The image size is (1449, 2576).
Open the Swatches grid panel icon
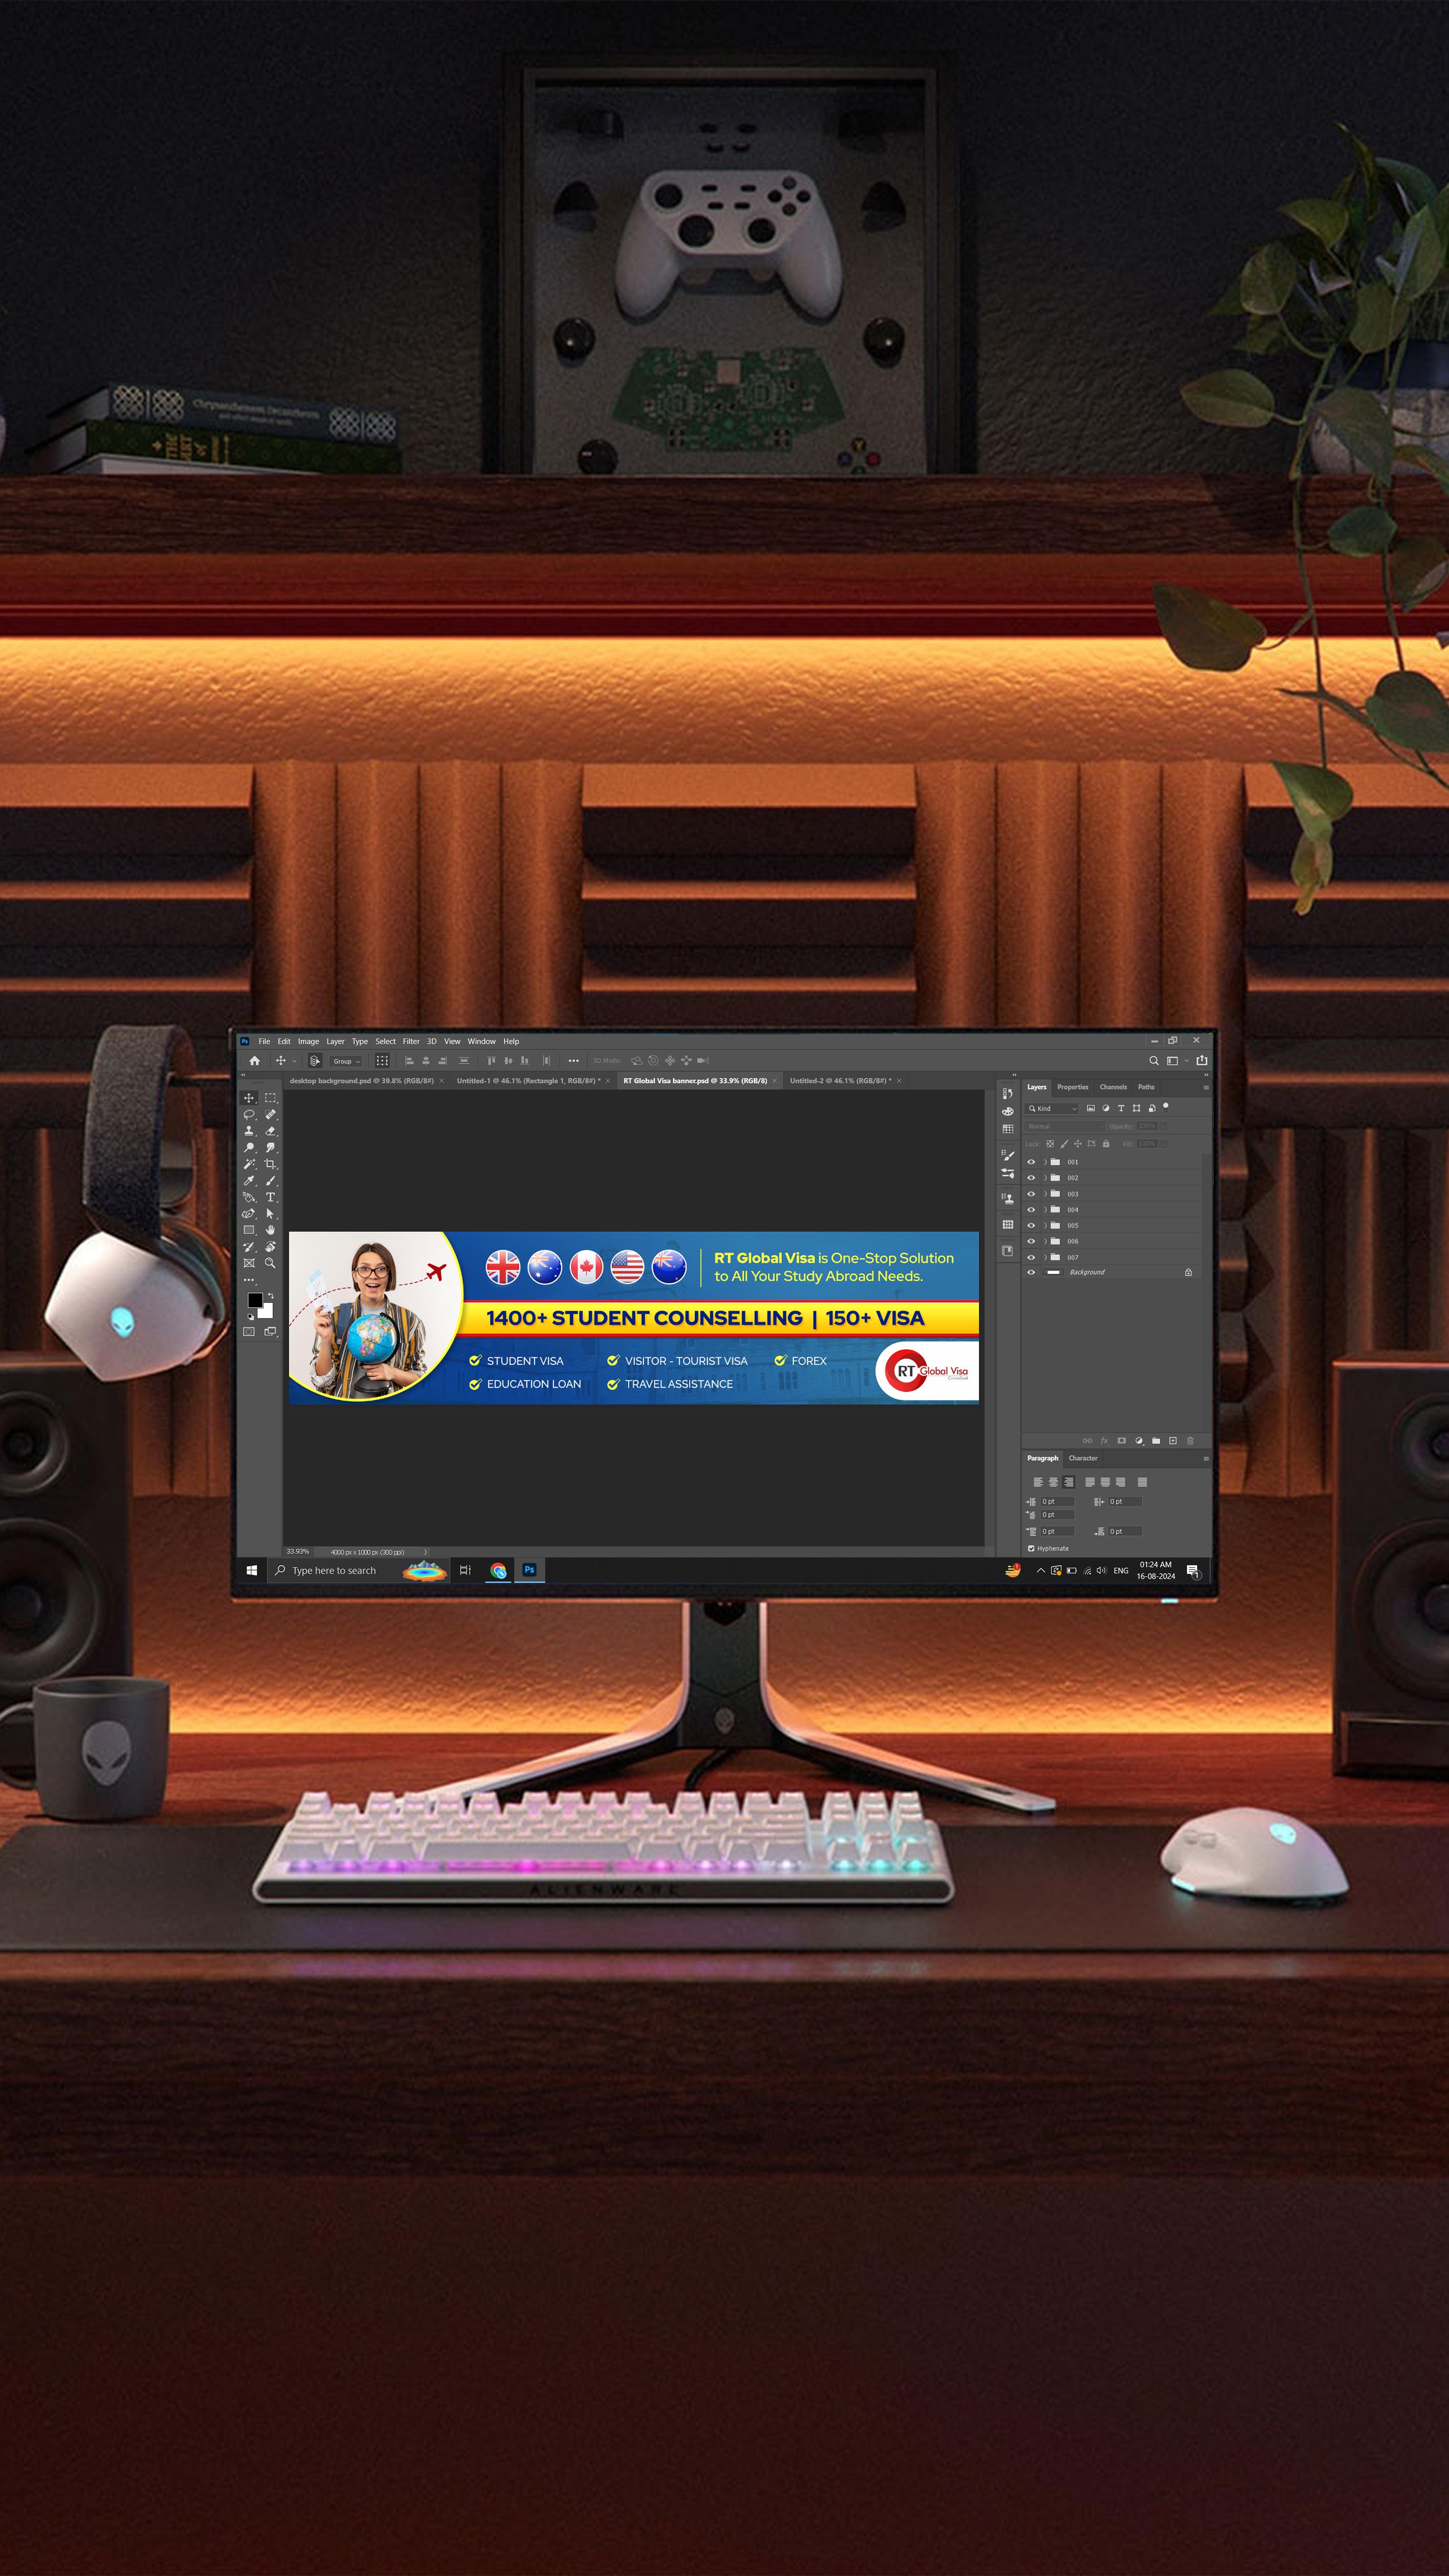pos(1008,1129)
